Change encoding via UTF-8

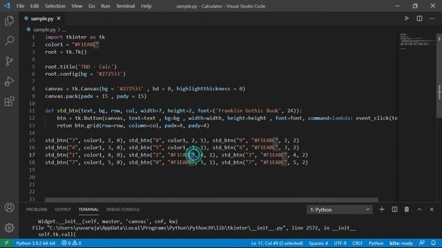(340, 243)
